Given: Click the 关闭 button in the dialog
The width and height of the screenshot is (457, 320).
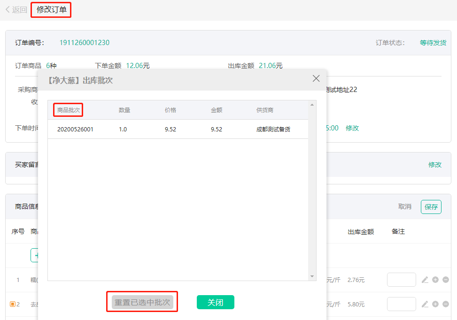Looking at the screenshot, I should (x=215, y=302).
